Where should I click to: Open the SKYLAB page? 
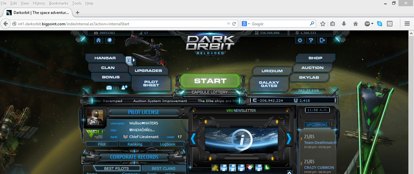coord(309,77)
